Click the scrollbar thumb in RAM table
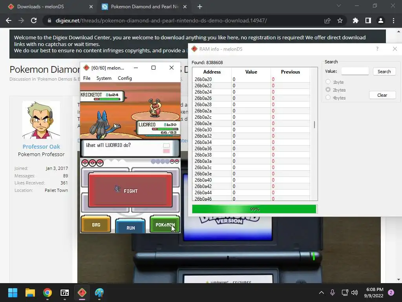The height and width of the screenshot is (302, 402). tap(314, 125)
